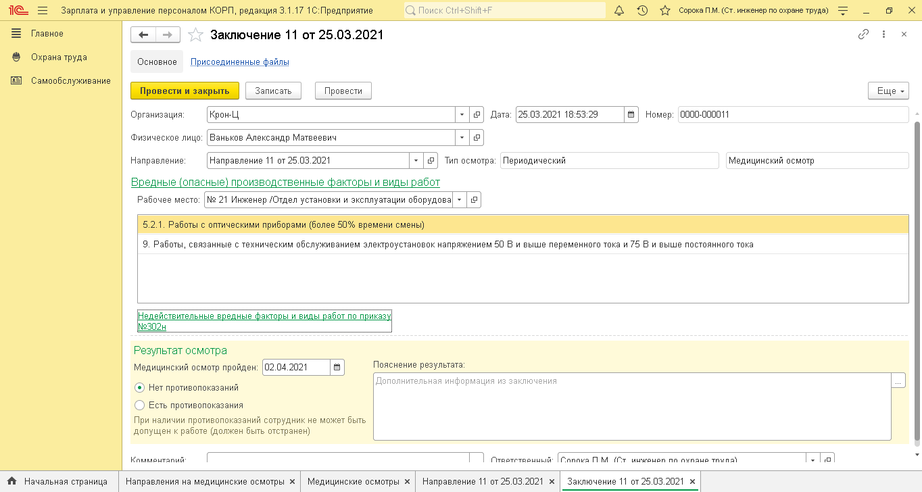Open the Ответственный user record

click(x=828, y=460)
